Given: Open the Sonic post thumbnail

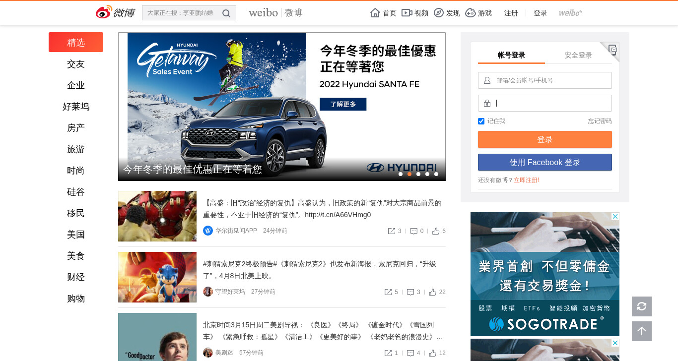Looking at the screenshot, I should click(x=157, y=277).
